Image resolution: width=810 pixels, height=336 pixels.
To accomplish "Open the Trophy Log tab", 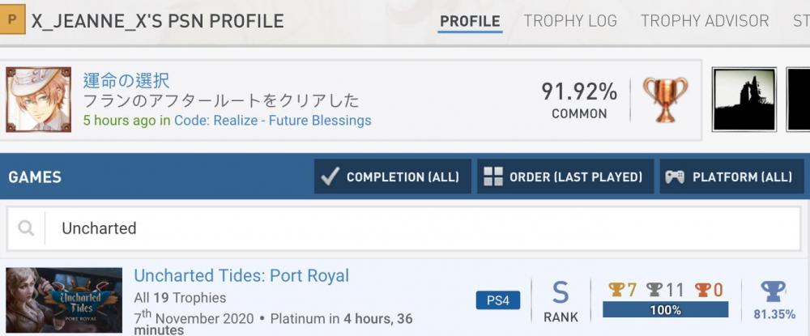I will tap(570, 21).
